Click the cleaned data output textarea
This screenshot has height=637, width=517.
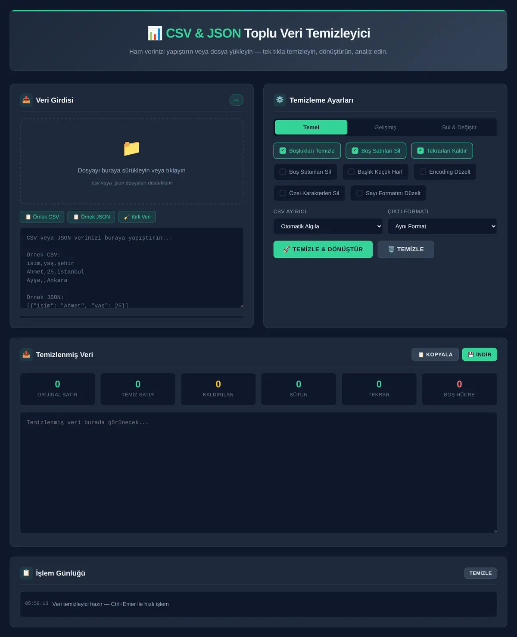point(258,473)
